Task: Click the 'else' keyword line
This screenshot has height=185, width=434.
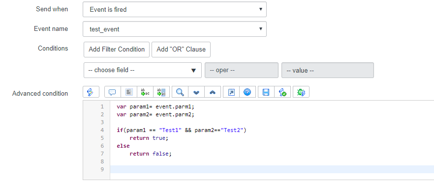Action: pos(123,146)
